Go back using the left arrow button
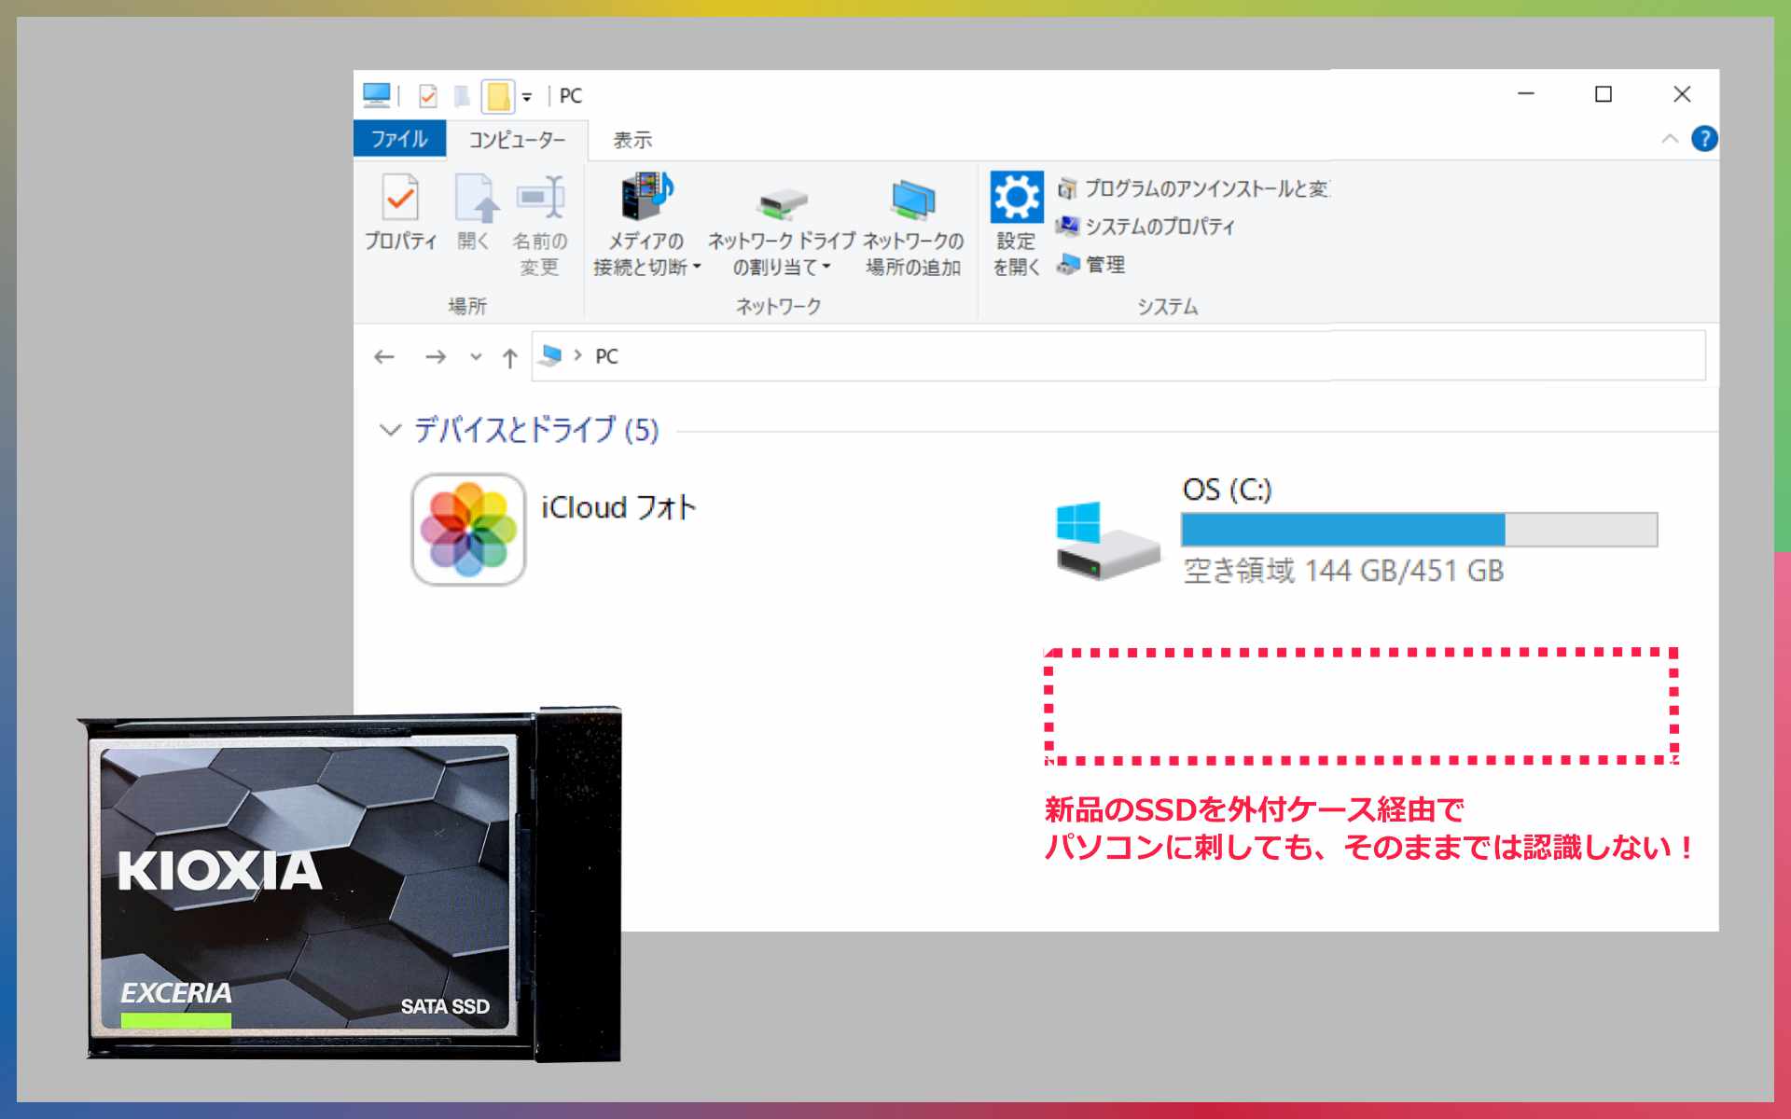Image resolution: width=1791 pixels, height=1119 pixels. point(384,357)
